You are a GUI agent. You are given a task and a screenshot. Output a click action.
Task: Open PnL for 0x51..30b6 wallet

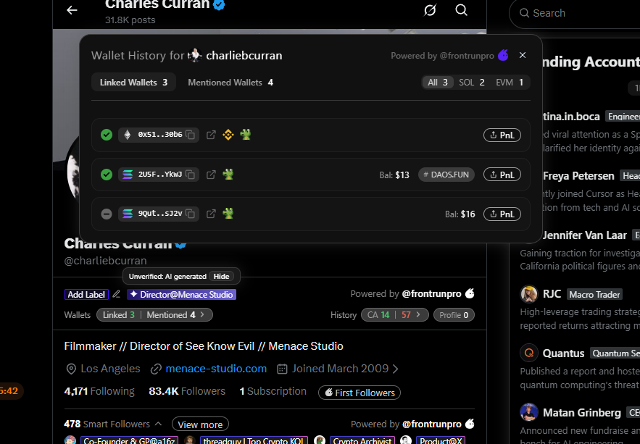502,135
